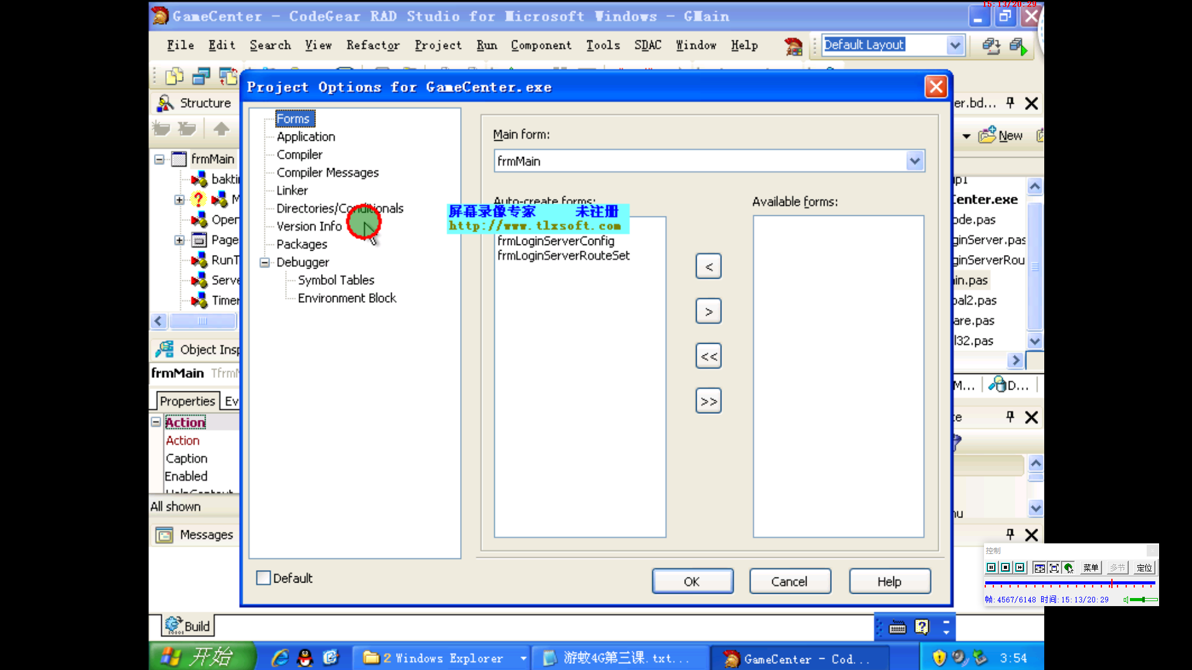Click the help icon in language bar
This screenshot has height=670, width=1192.
tap(922, 627)
